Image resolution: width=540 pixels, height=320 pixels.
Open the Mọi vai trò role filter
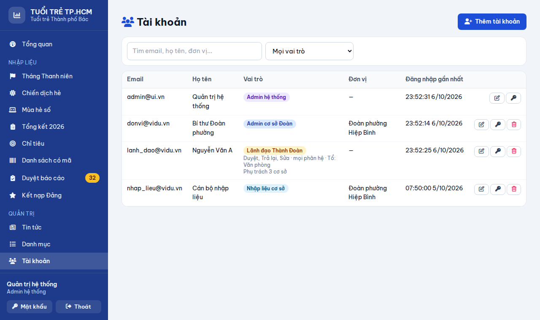point(309,51)
